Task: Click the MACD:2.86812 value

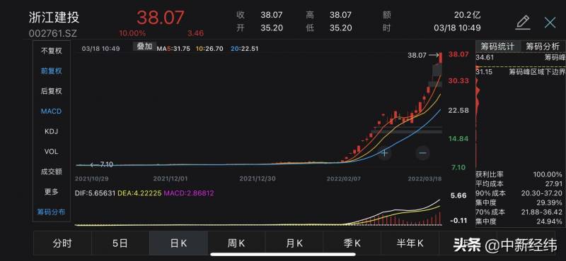Action: coord(189,193)
